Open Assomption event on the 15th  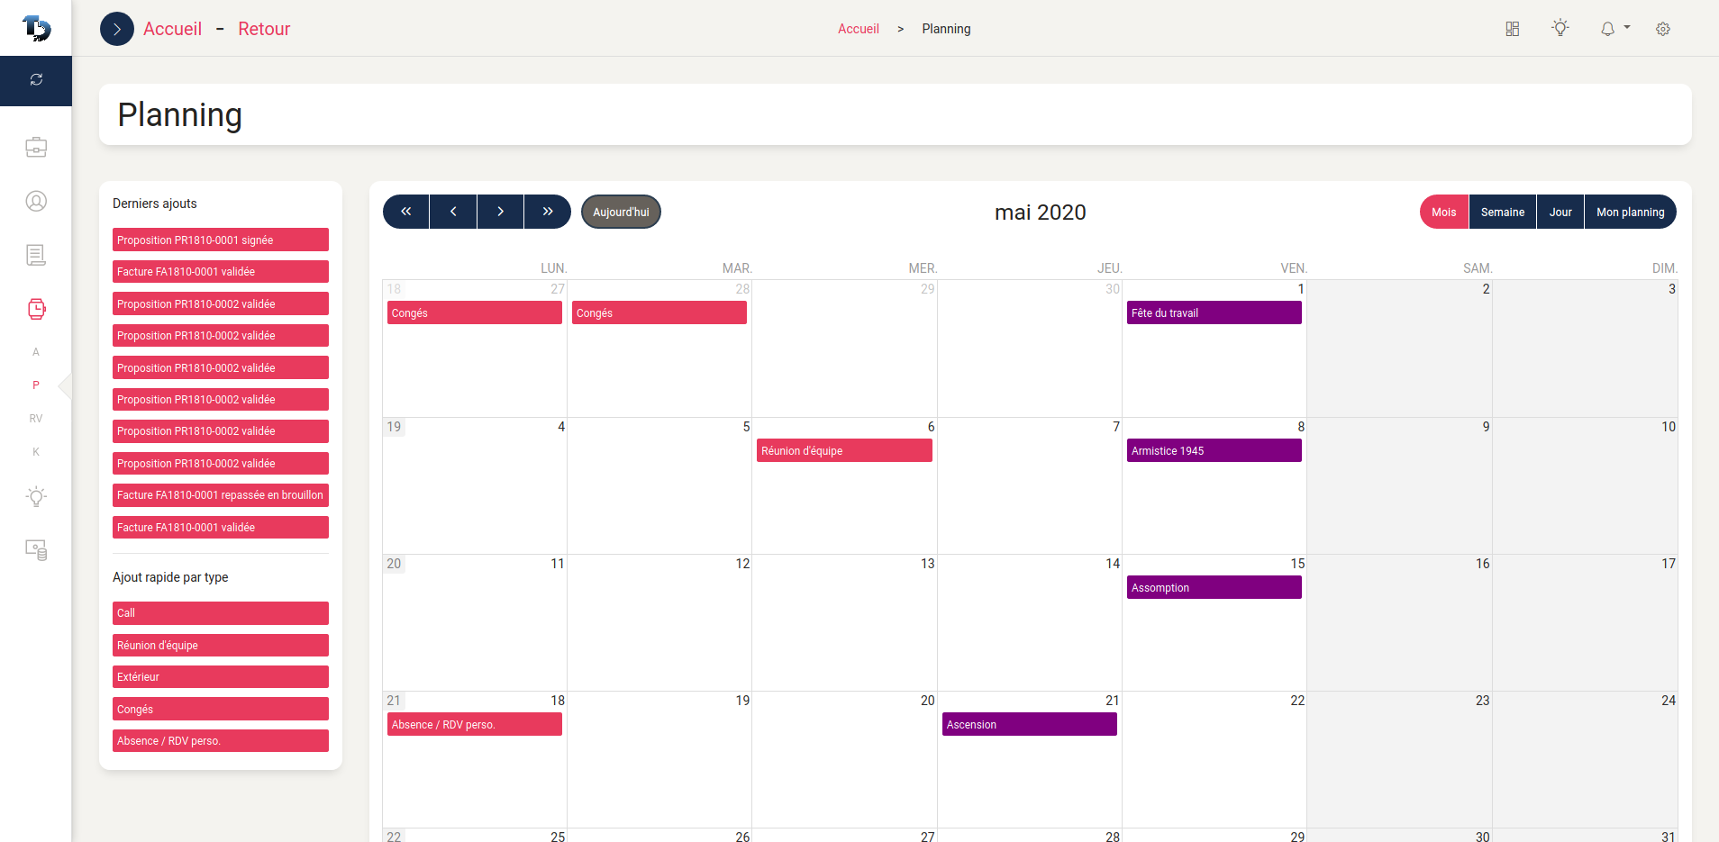click(x=1214, y=587)
